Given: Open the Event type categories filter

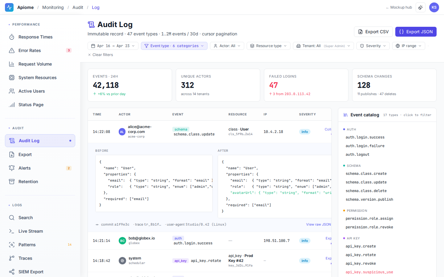Looking at the screenshot, I should coord(174,46).
